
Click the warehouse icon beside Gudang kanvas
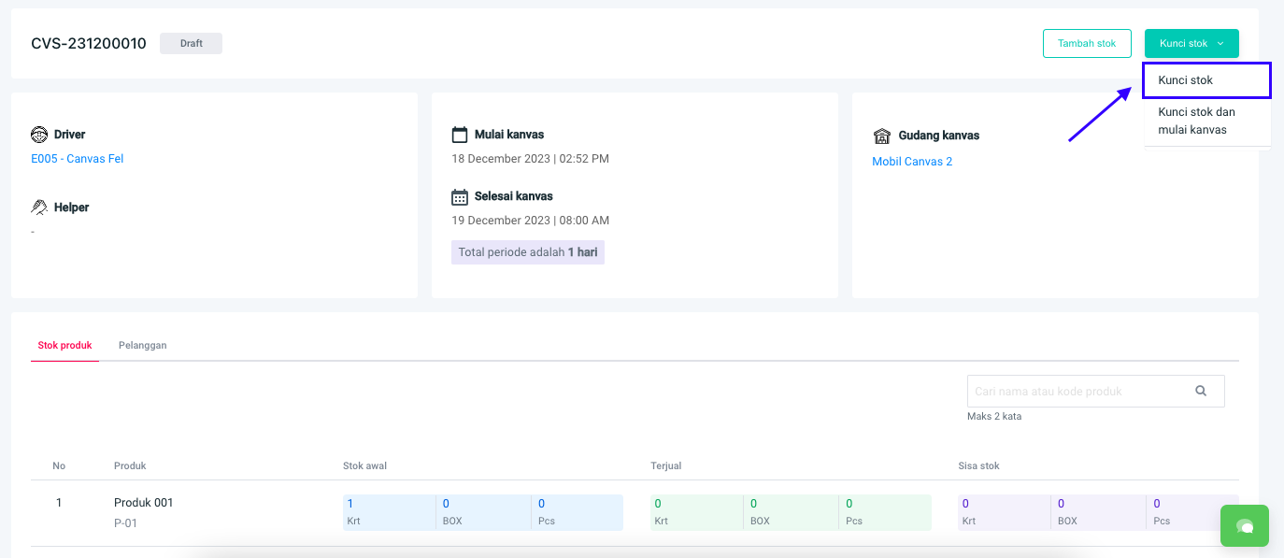(881, 136)
